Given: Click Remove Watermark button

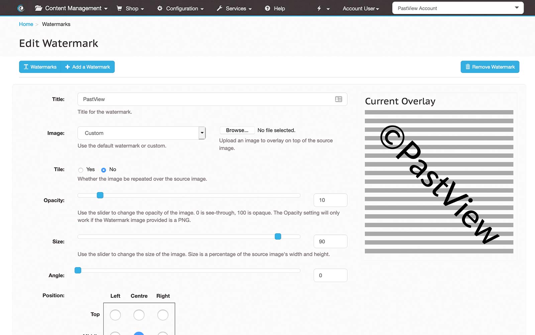Looking at the screenshot, I should pyautogui.click(x=490, y=67).
